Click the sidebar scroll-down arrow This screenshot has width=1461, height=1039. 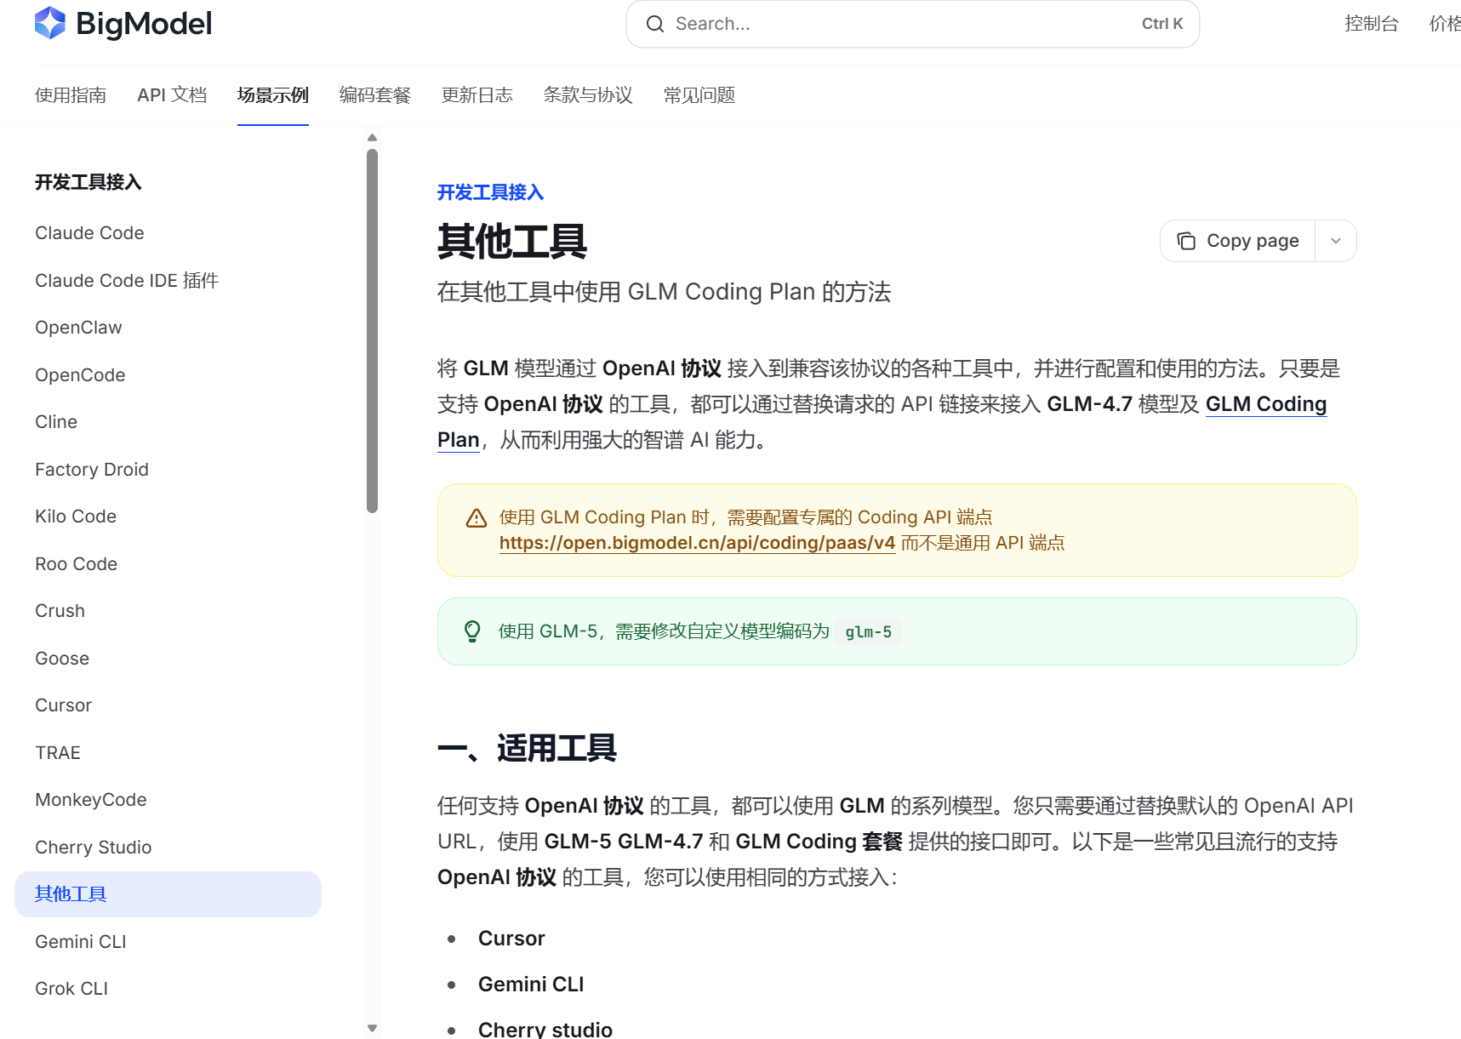372,1028
